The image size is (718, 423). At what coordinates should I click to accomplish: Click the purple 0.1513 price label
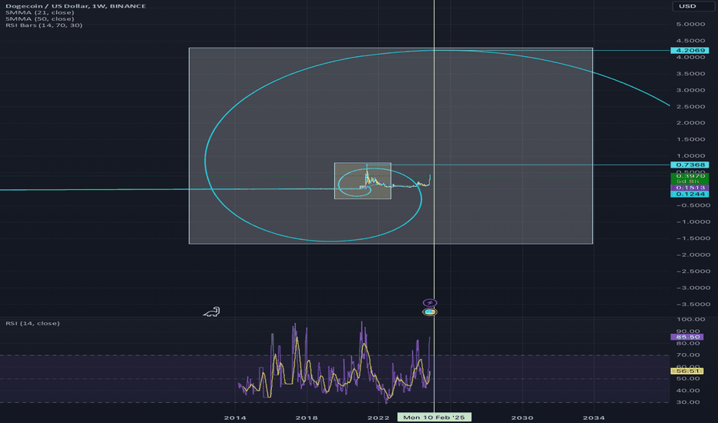click(x=689, y=188)
